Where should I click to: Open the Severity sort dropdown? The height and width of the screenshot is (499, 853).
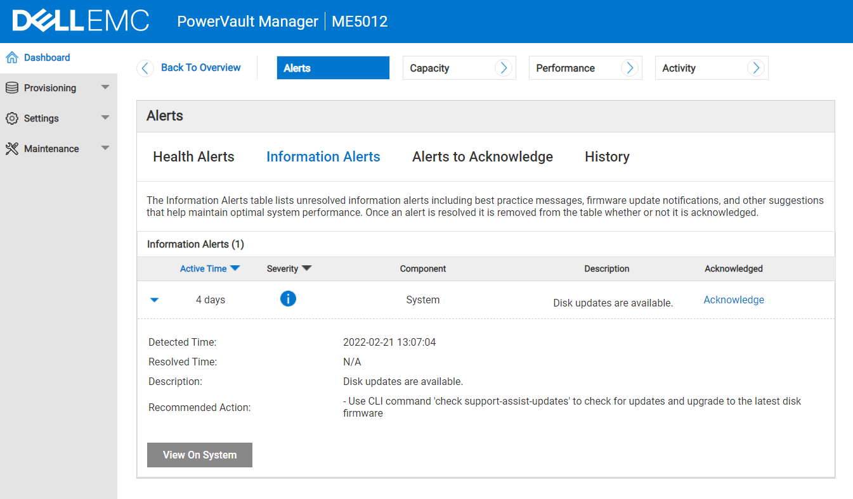pos(307,268)
